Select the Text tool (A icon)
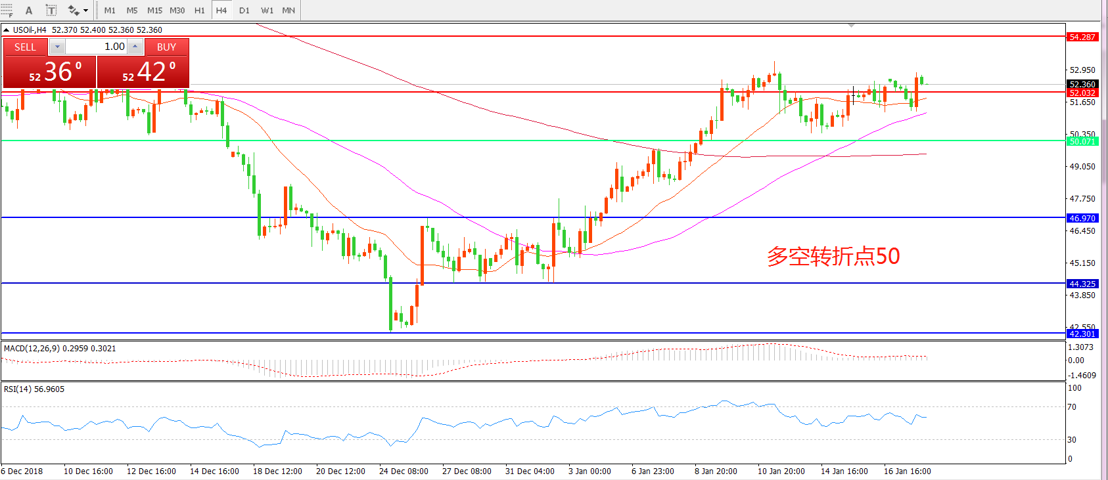Screen dimensions: 1108x480 coord(29,11)
